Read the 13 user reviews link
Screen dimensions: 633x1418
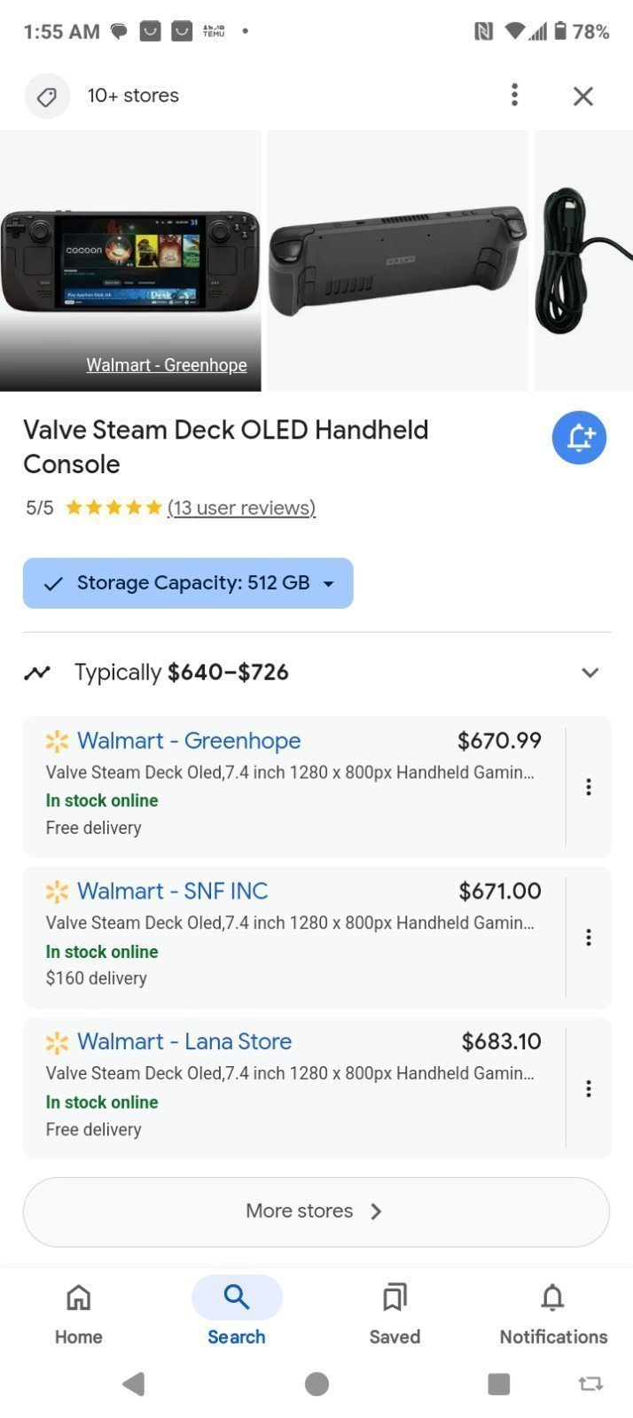[x=241, y=508]
